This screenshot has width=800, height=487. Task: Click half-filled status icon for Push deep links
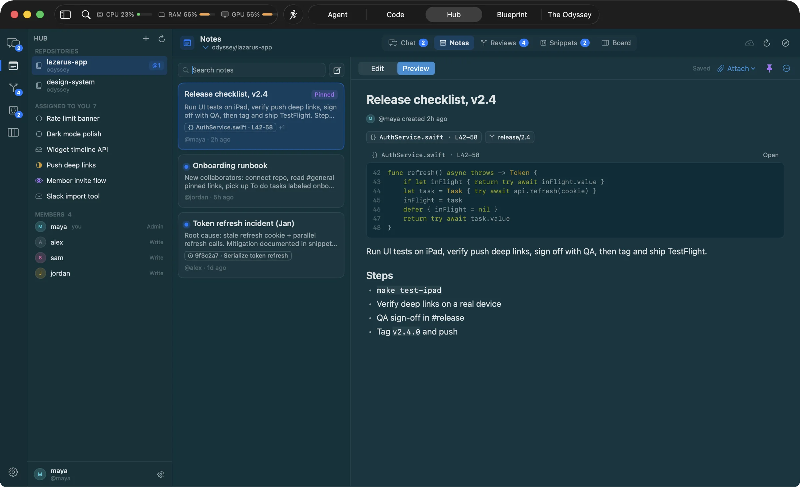(x=39, y=165)
